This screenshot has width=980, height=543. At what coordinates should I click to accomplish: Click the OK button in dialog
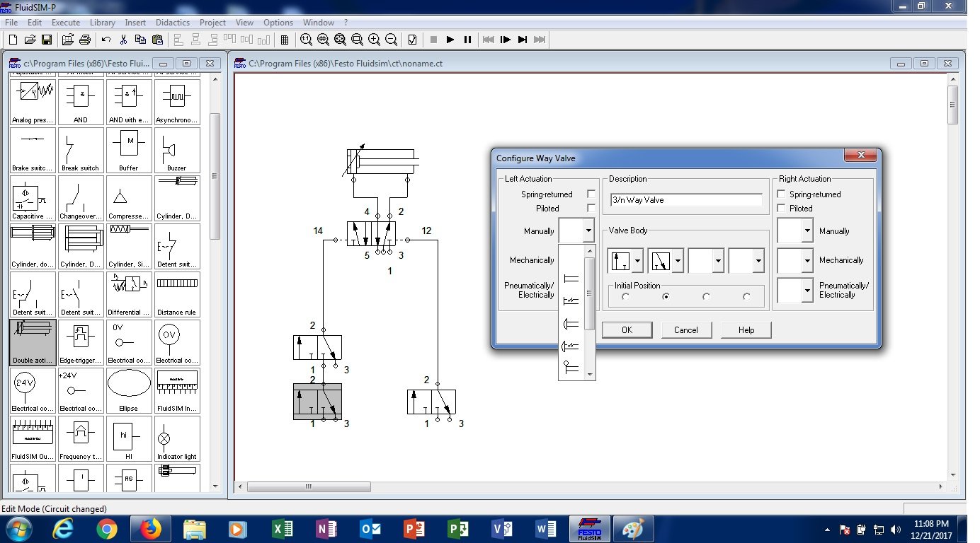(627, 329)
